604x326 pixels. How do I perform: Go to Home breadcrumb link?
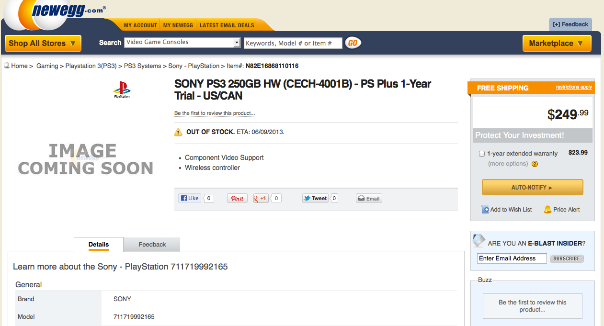pyautogui.click(x=19, y=66)
